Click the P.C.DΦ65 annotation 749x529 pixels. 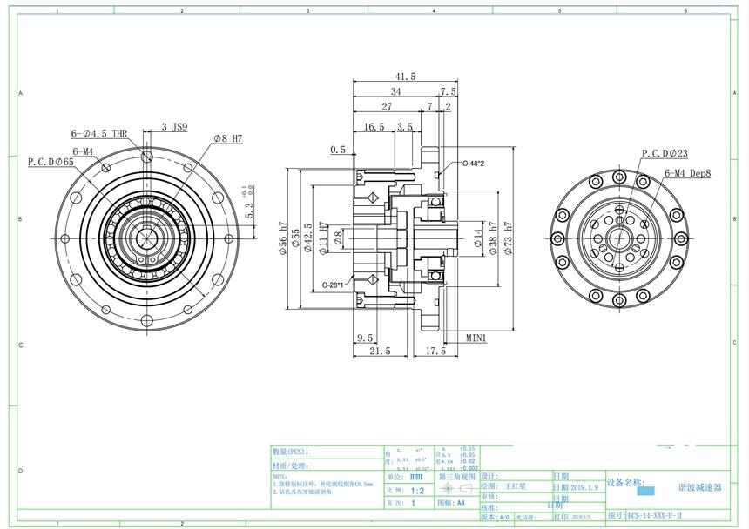pyautogui.click(x=51, y=162)
